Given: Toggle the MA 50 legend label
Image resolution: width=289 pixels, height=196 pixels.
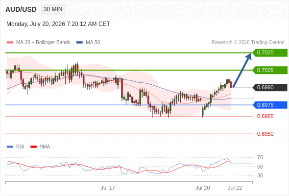Looking at the screenshot, I should [x=93, y=43].
